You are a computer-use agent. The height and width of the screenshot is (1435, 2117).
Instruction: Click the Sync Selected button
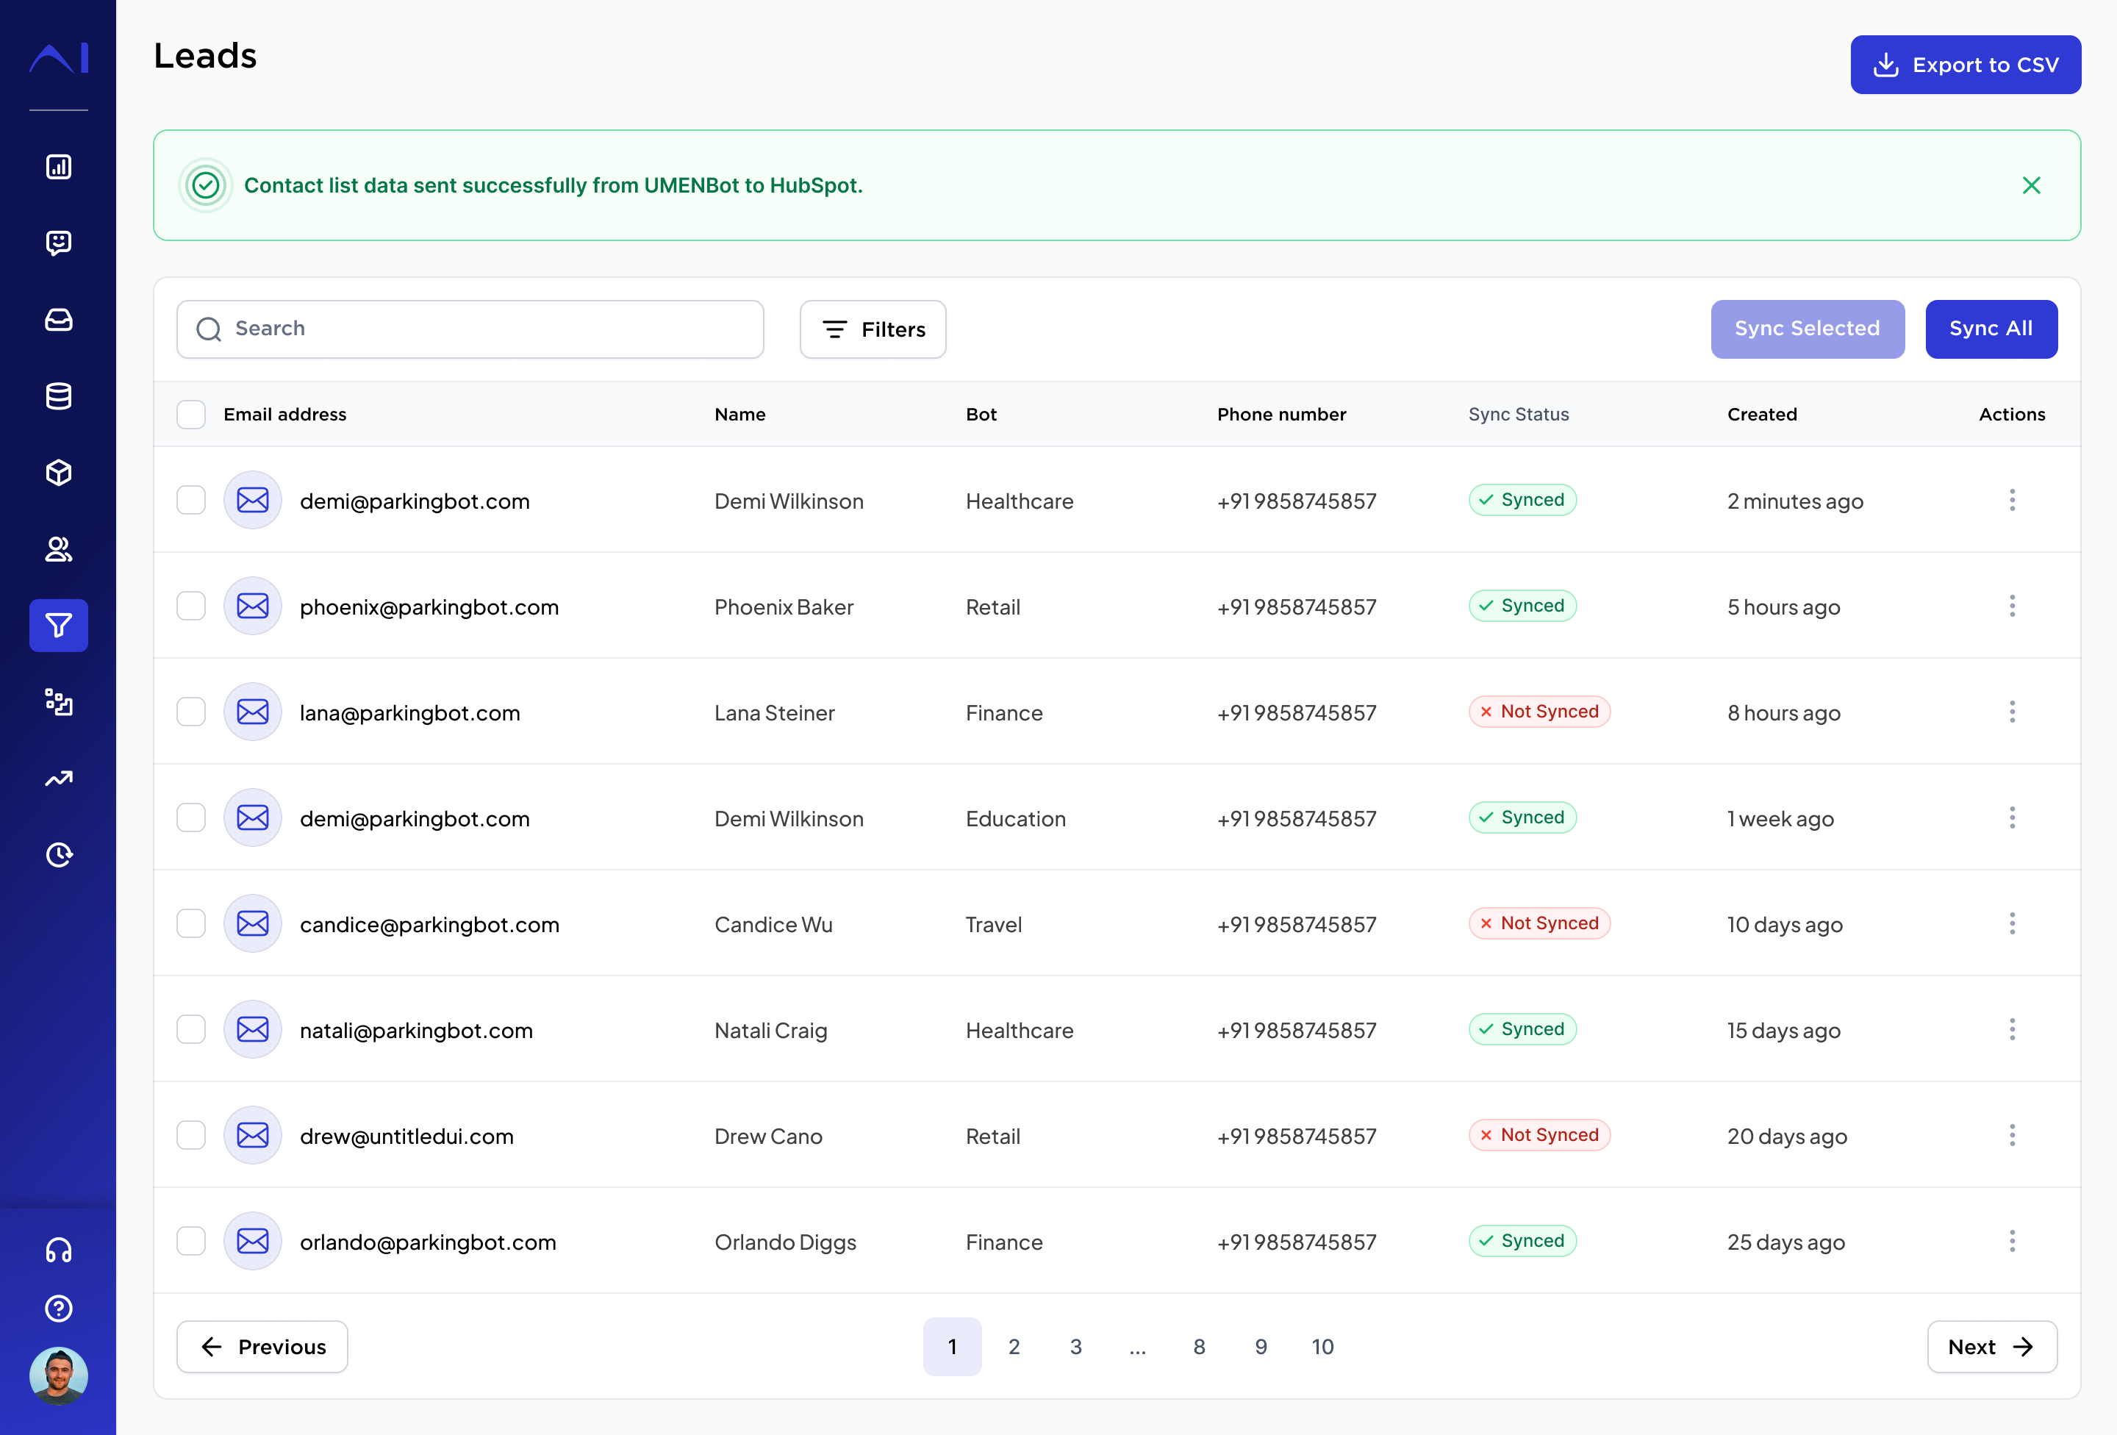(x=1808, y=329)
